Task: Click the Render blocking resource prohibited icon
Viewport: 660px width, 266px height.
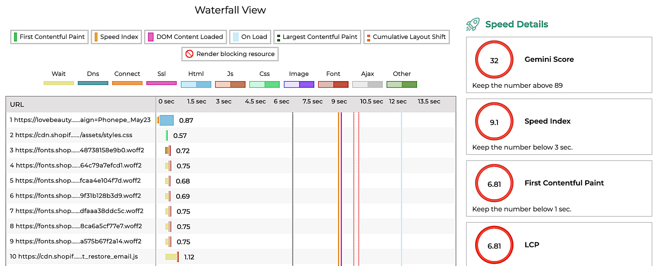Action: tap(189, 54)
